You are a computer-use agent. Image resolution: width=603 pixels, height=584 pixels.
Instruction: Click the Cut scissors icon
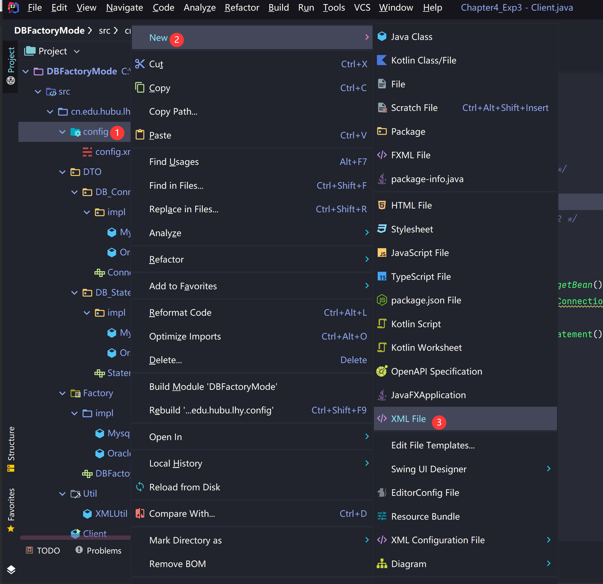click(x=140, y=64)
